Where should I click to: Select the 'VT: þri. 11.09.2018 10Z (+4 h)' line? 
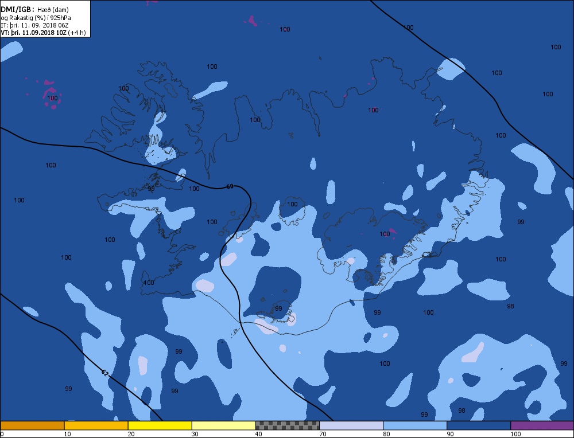43,33
